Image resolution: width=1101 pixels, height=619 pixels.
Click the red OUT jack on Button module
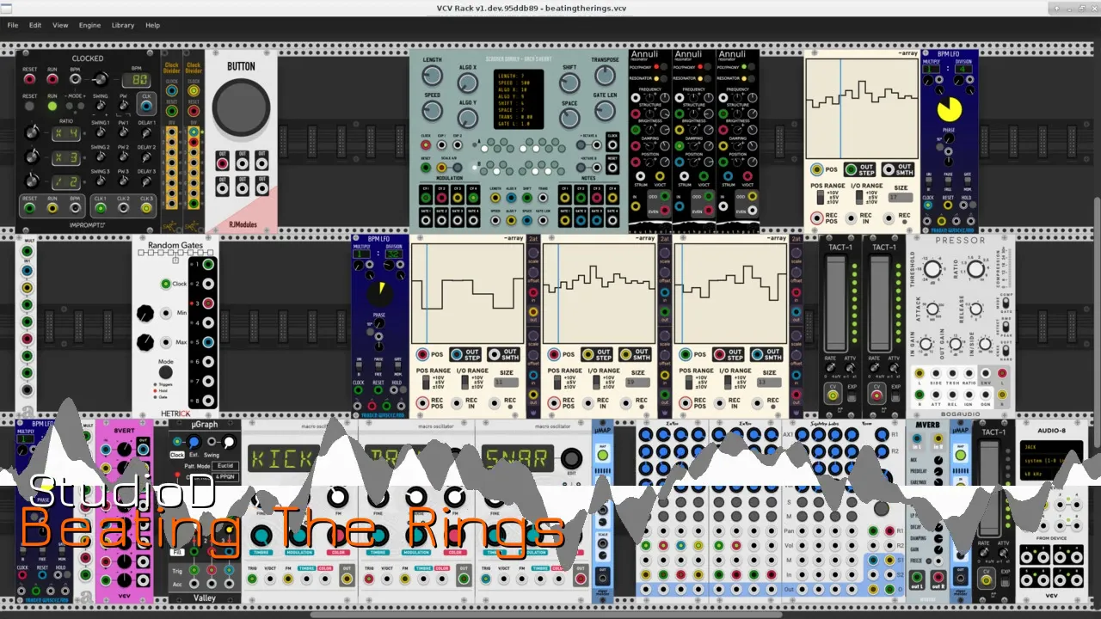click(222, 164)
